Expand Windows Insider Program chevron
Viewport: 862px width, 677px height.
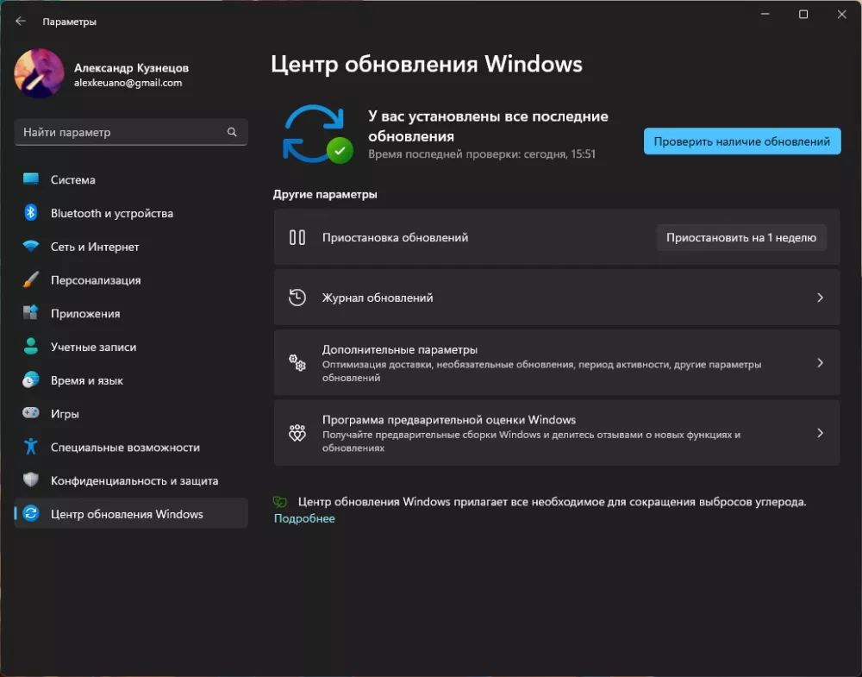(820, 433)
